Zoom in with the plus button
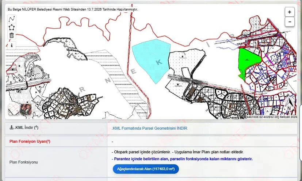302x181 pixels. (290, 12)
